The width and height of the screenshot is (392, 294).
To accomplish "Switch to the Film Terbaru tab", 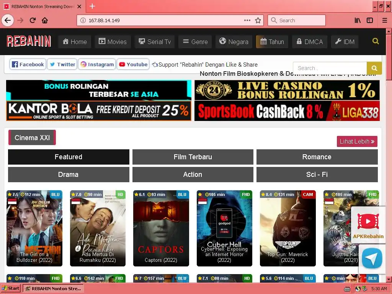I will (x=193, y=157).
